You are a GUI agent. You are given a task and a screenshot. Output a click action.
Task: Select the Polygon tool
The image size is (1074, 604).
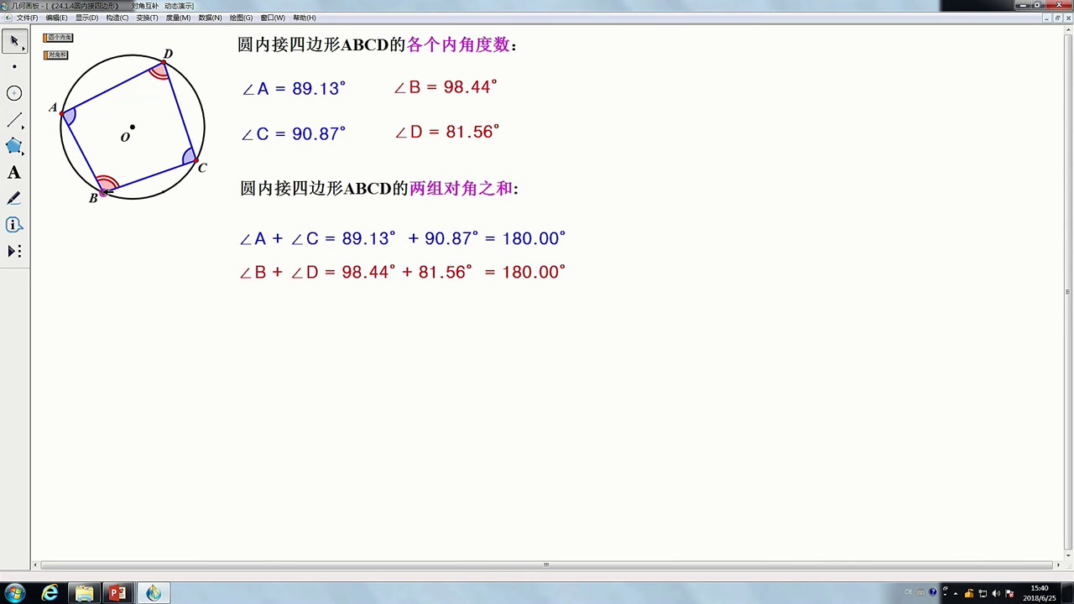pyautogui.click(x=14, y=146)
